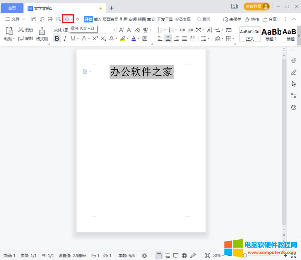Click the Print icon in quick access toolbar
The width and height of the screenshot is (301, 260).
50,19
